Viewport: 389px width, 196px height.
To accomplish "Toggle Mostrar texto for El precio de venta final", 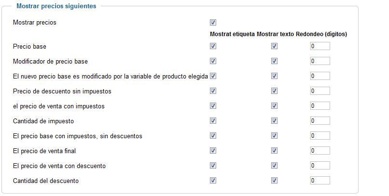I will (274, 151).
